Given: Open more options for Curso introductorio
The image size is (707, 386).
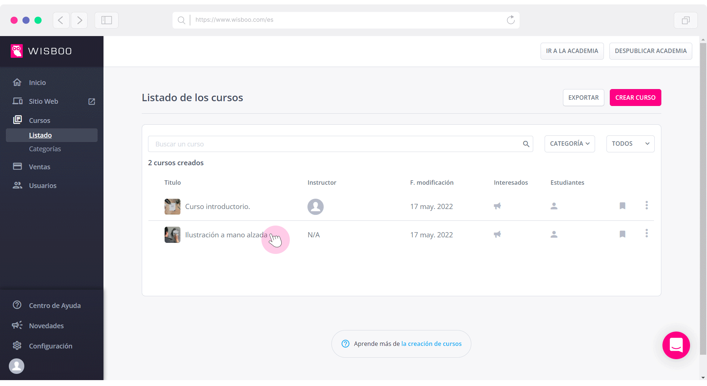Looking at the screenshot, I should (647, 205).
